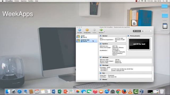This screenshot has width=170, height=95.
Task: Open FaceTime from the Dock
Action: 89,92
